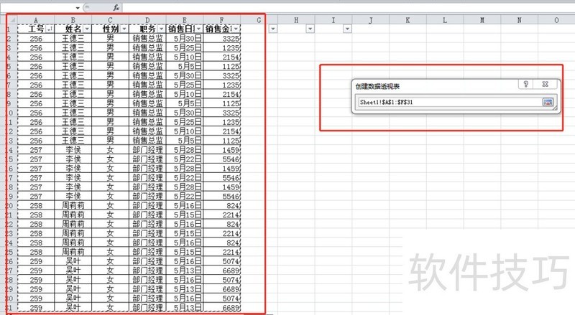Click cell 5月15日 in row 21
The width and height of the screenshot is (575, 315).
[x=185, y=215]
